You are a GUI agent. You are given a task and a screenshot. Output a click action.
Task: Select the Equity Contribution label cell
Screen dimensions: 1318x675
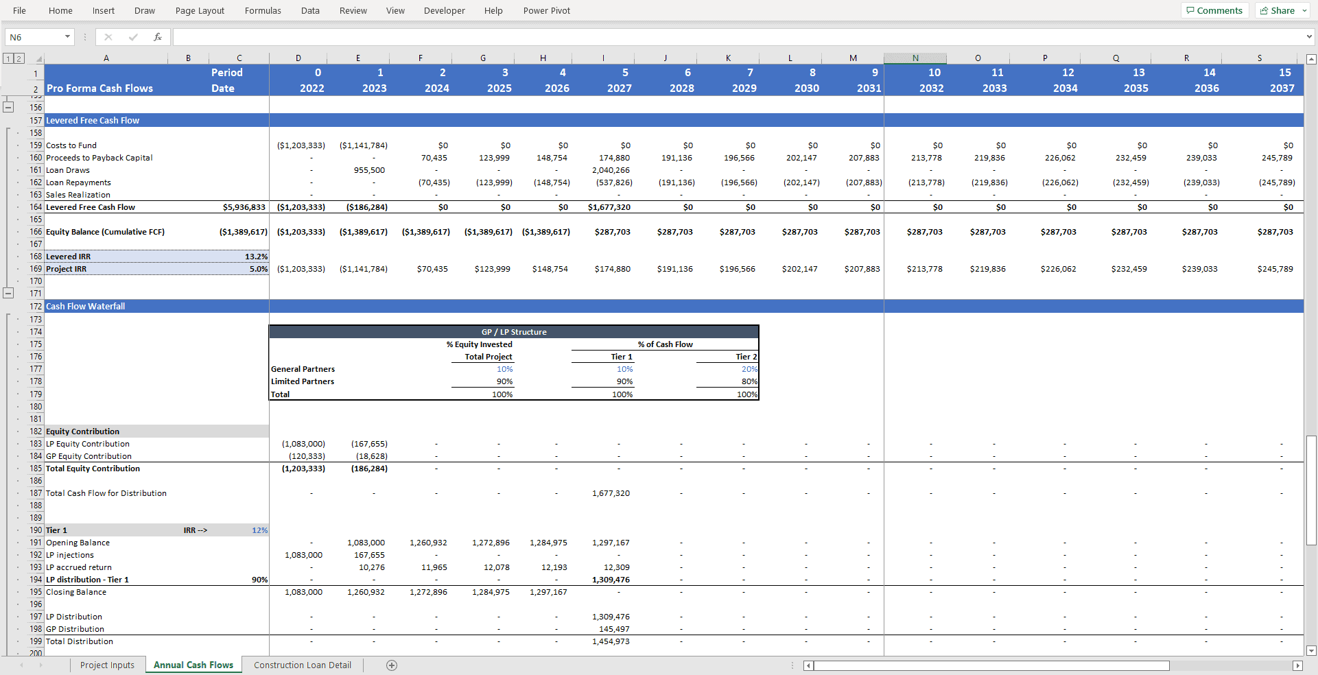[106, 431]
